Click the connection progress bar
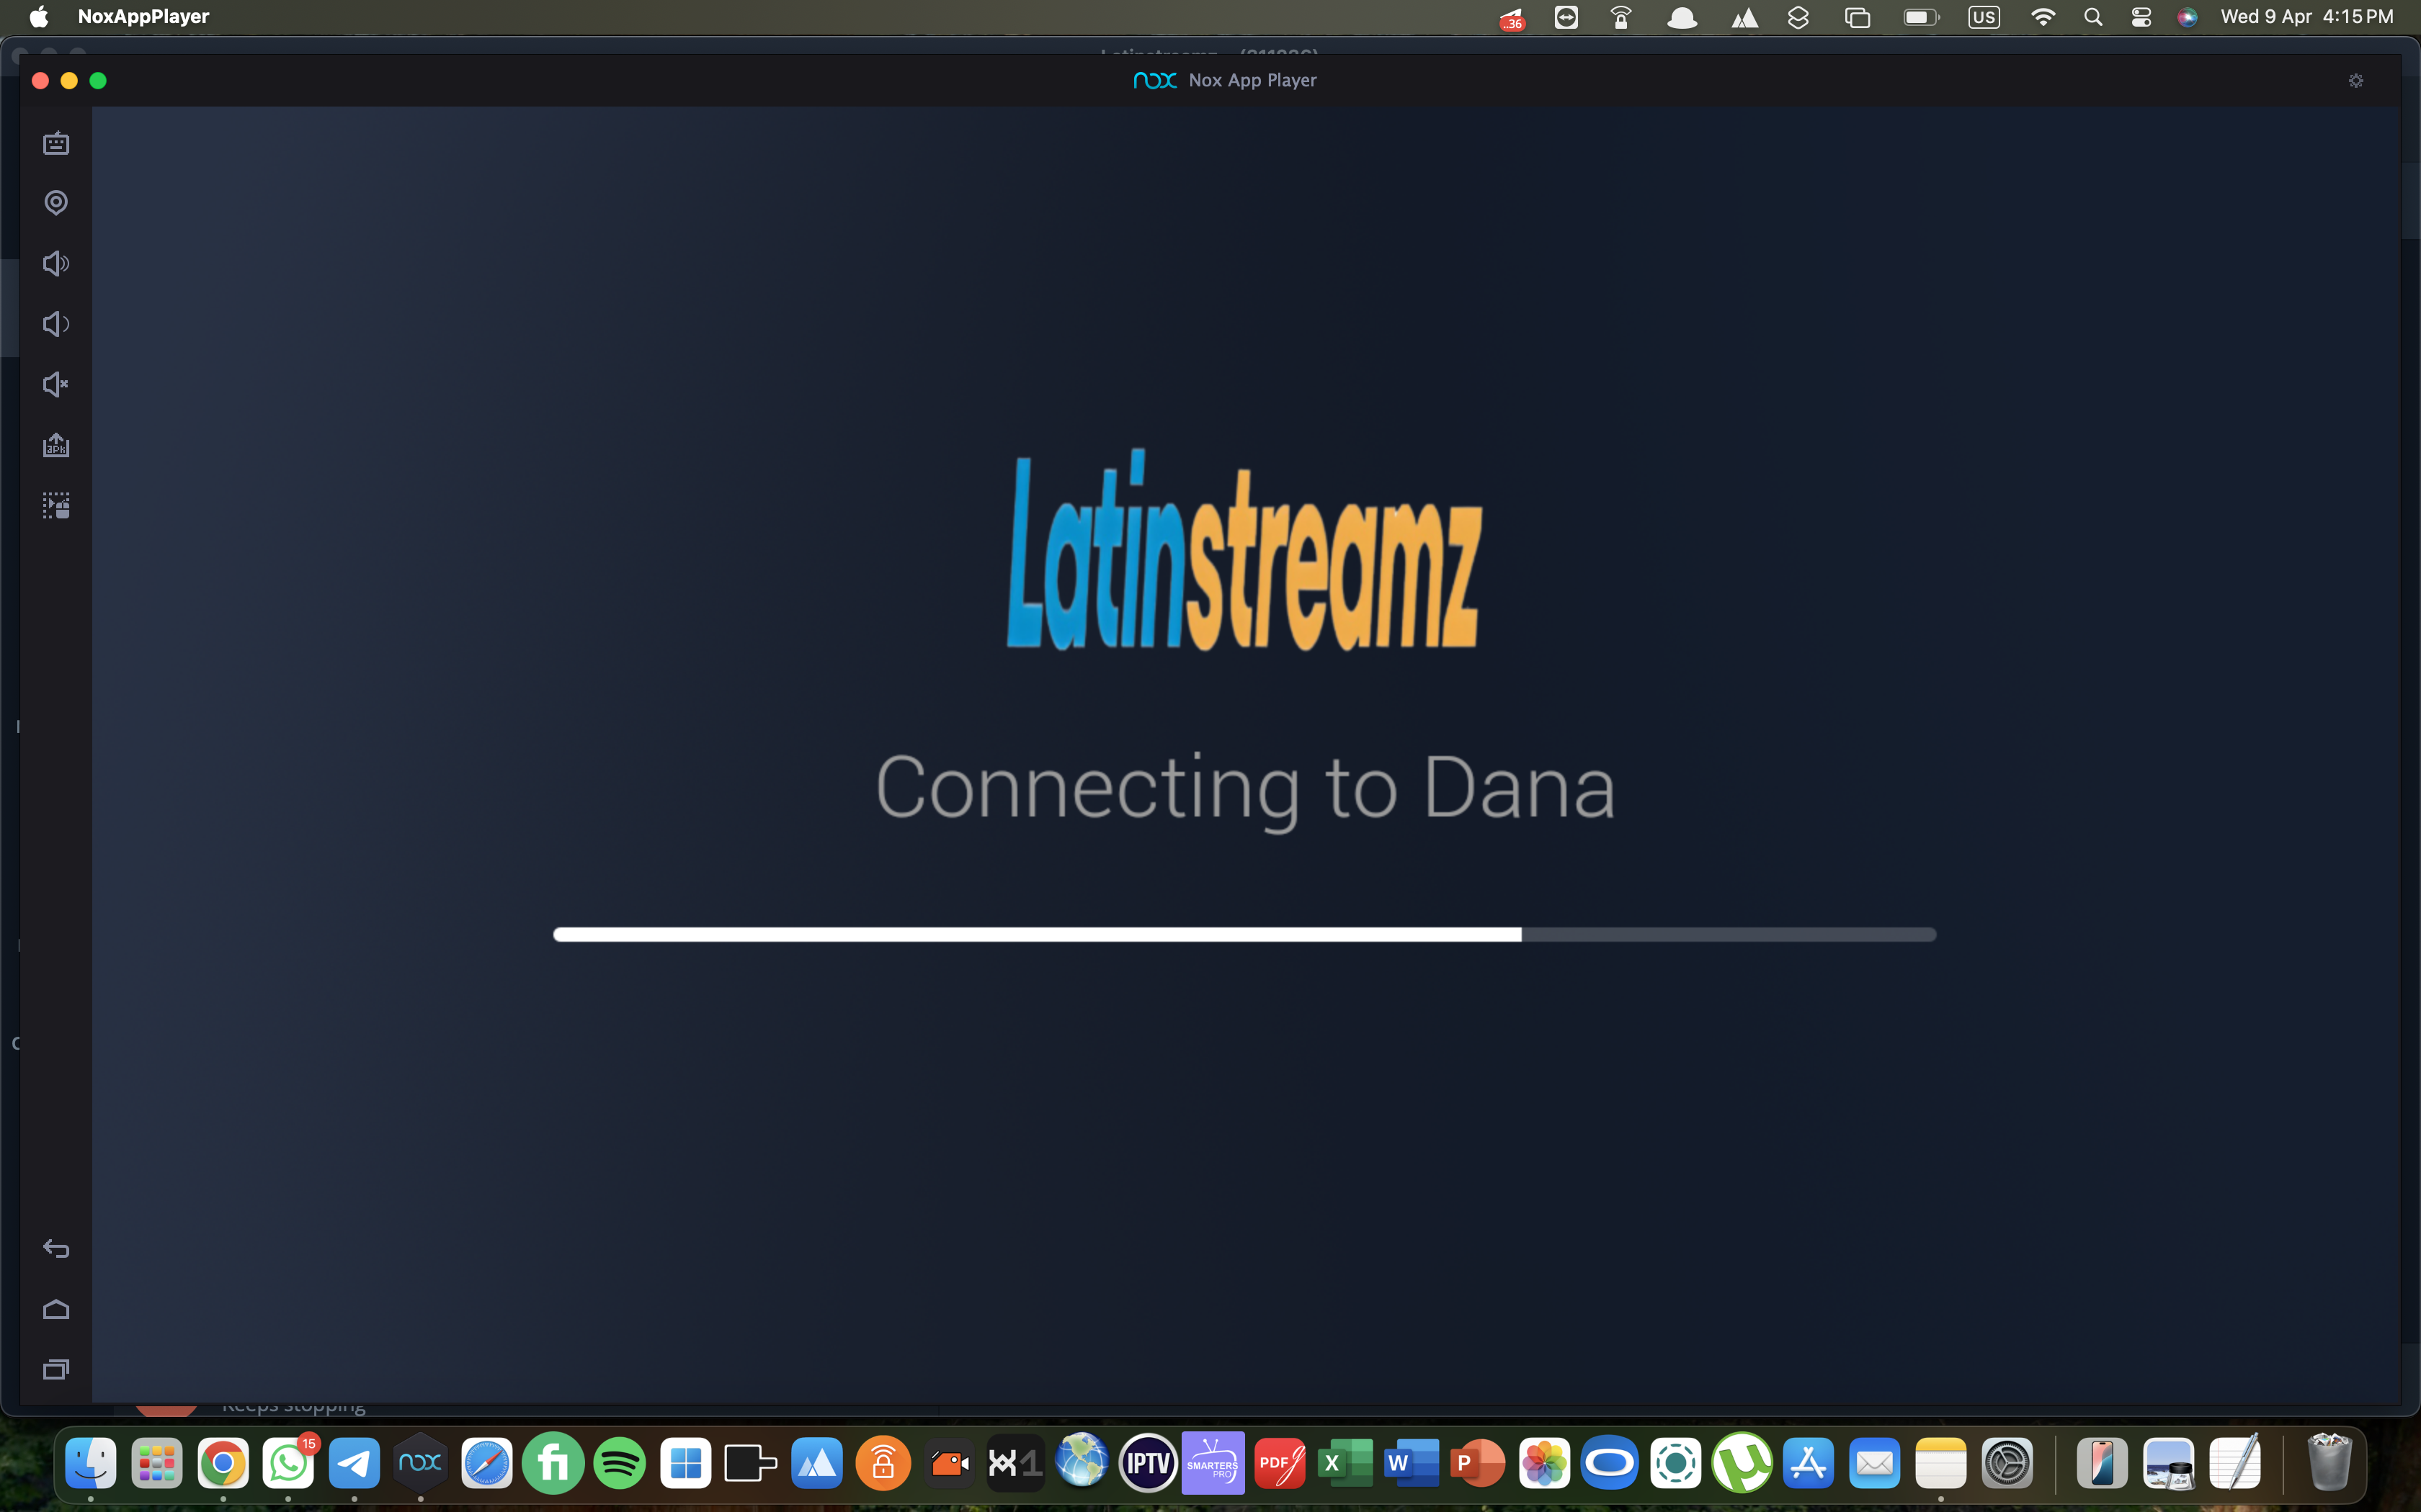 click(x=1244, y=934)
